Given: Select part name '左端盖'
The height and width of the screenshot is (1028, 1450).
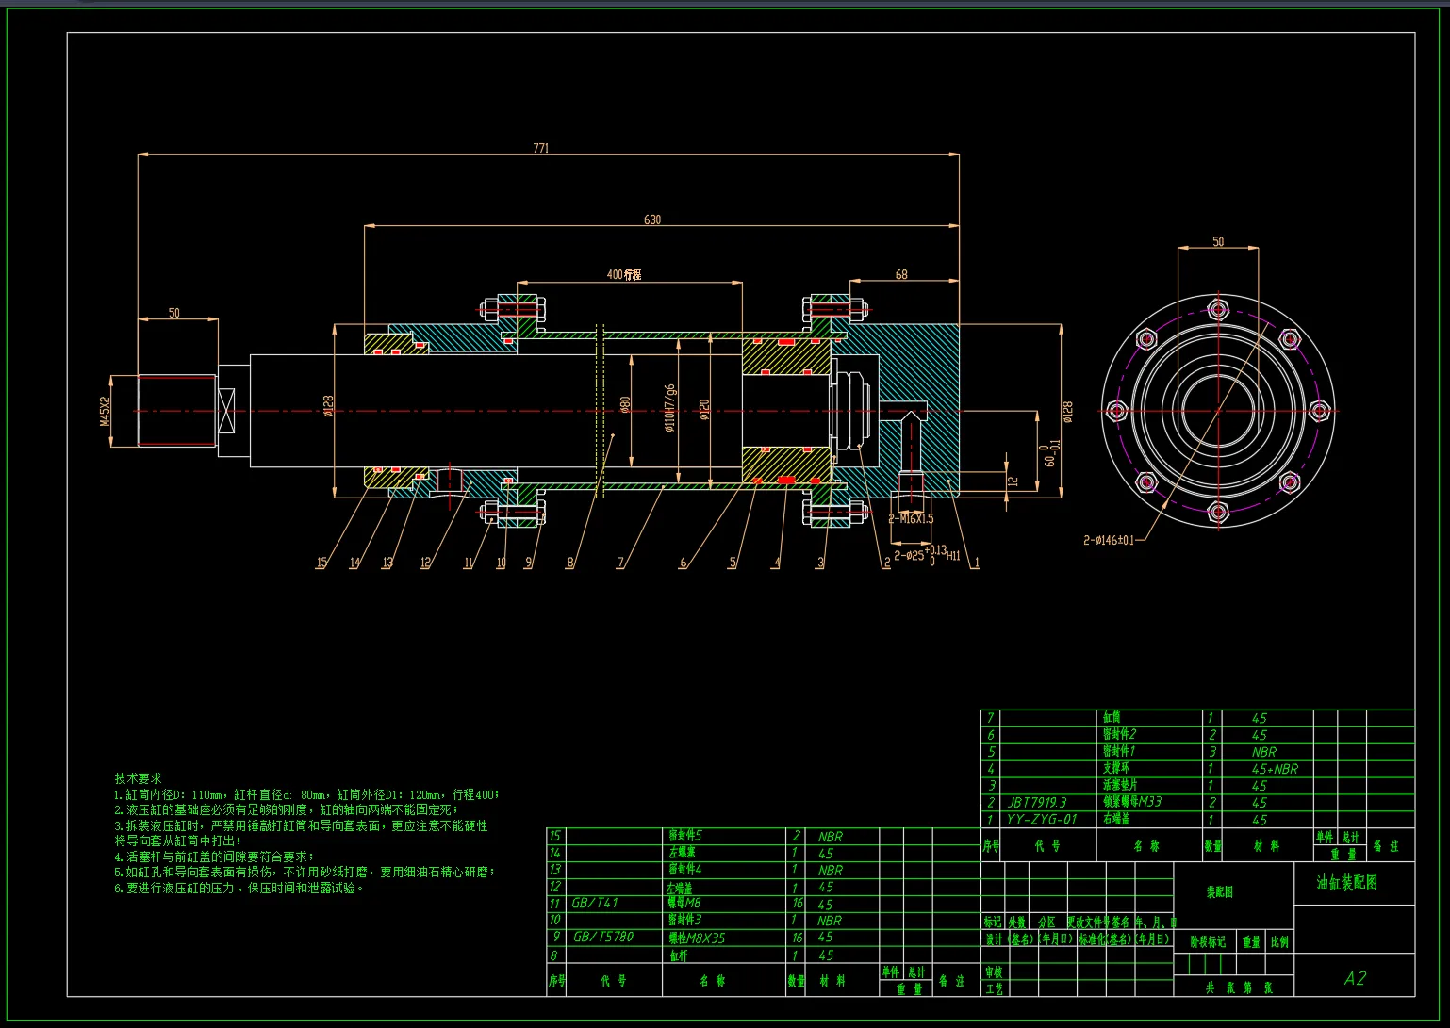Looking at the screenshot, I should coord(680,888).
